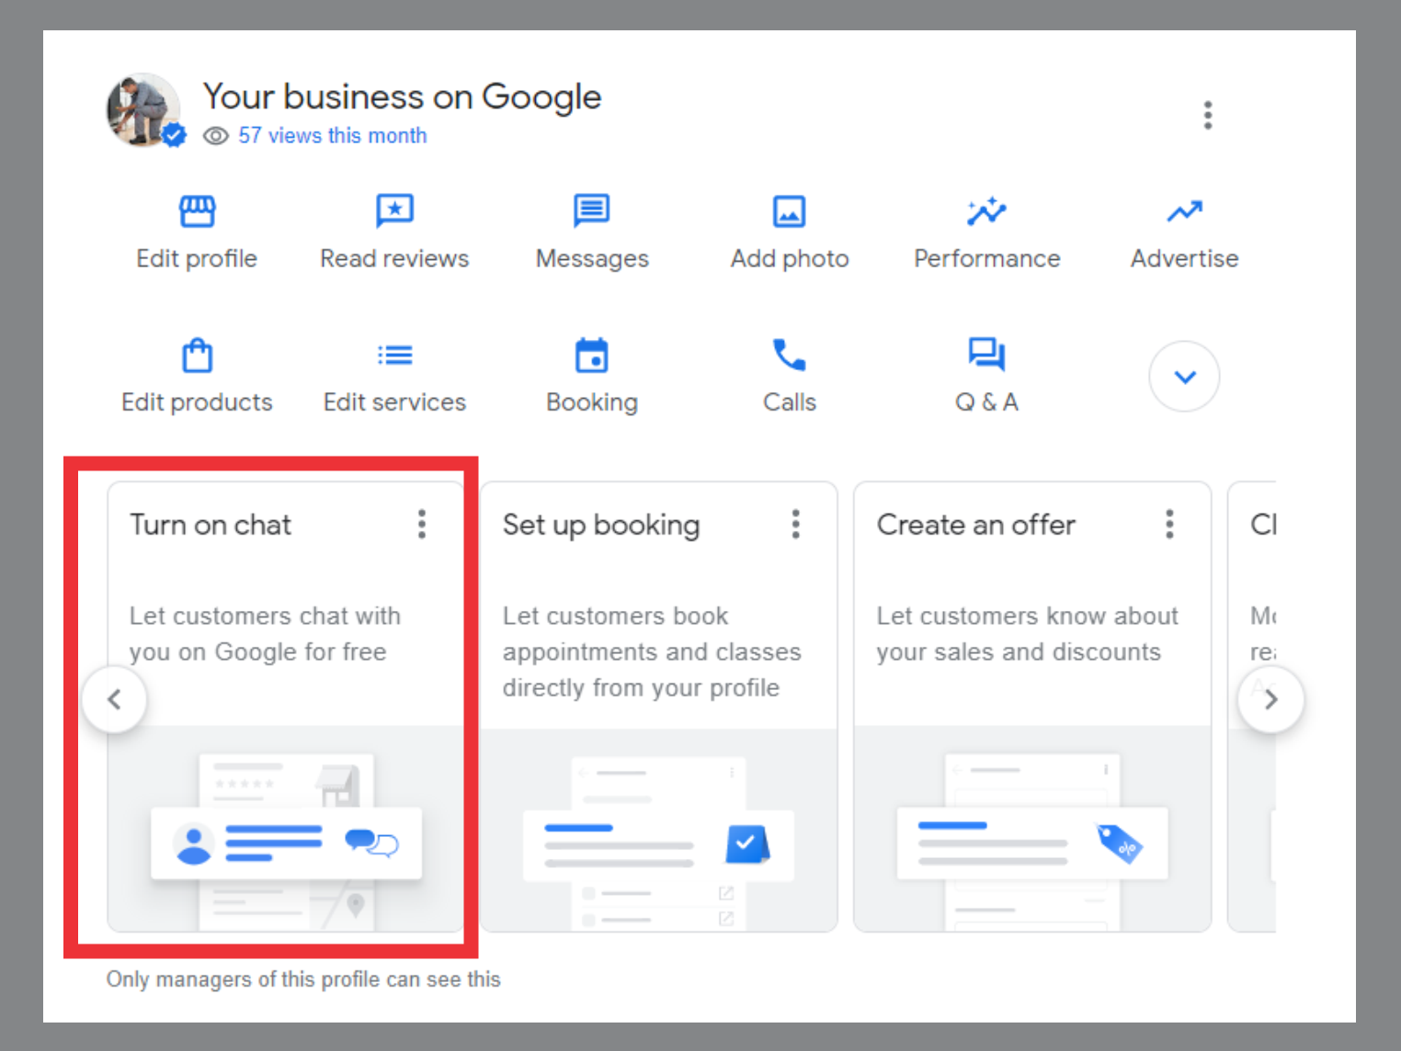
Task: Open the Turn on chat card menu
Action: (x=422, y=525)
